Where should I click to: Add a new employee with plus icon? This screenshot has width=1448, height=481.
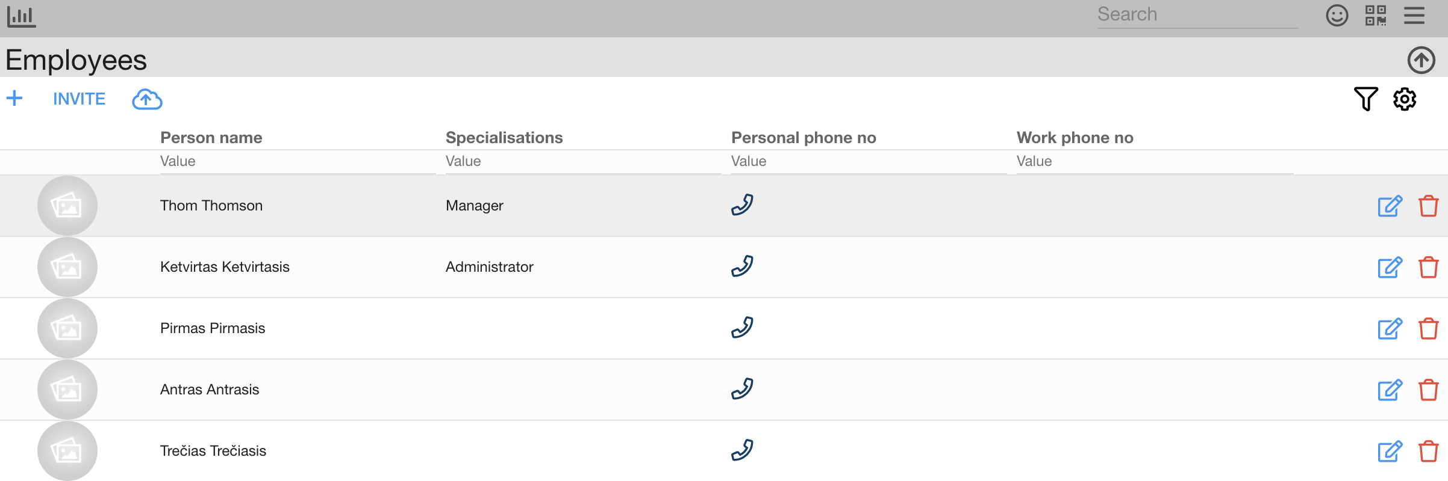click(x=14, y=98)
